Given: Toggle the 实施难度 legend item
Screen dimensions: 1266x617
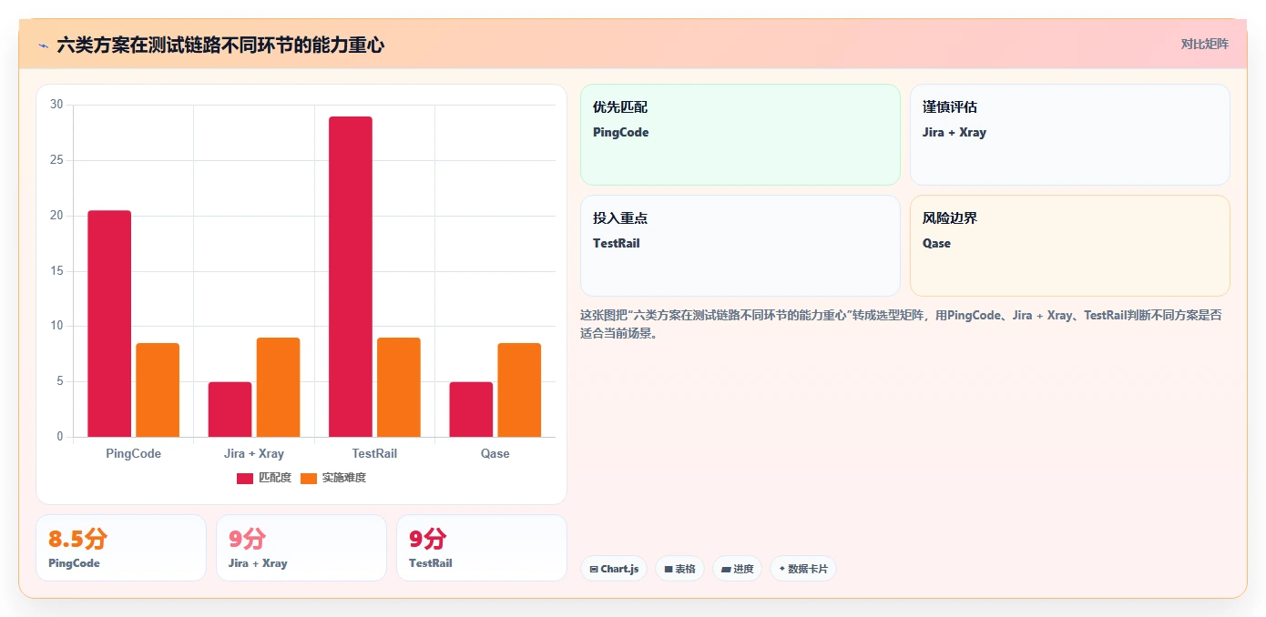Looking at the screenshot, I should [333, 478].
